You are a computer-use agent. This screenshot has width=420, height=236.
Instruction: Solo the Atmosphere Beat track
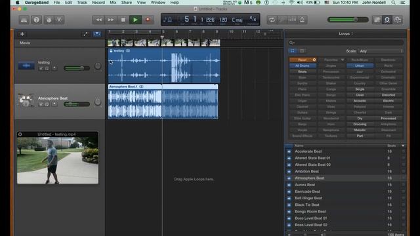click(x=47, y=104)
